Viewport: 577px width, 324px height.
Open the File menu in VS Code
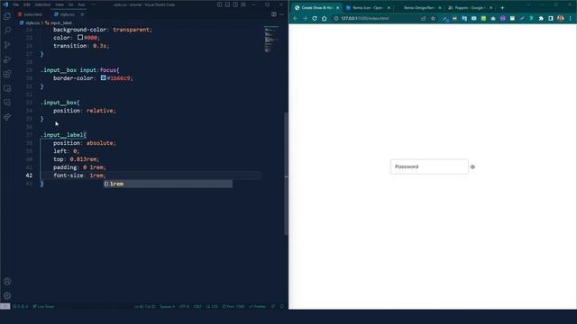tap(16, 4)
